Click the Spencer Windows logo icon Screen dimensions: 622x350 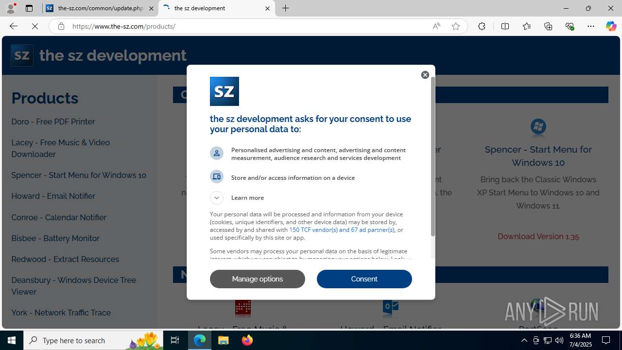(538, 127)
